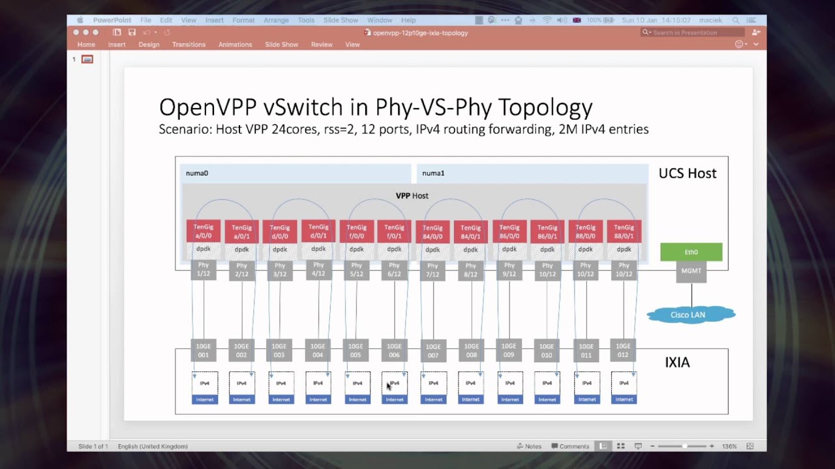Start the slide show from status bar
Image resolution: width=835 pixels, height=469 pixels.
(x=638, y=446)
